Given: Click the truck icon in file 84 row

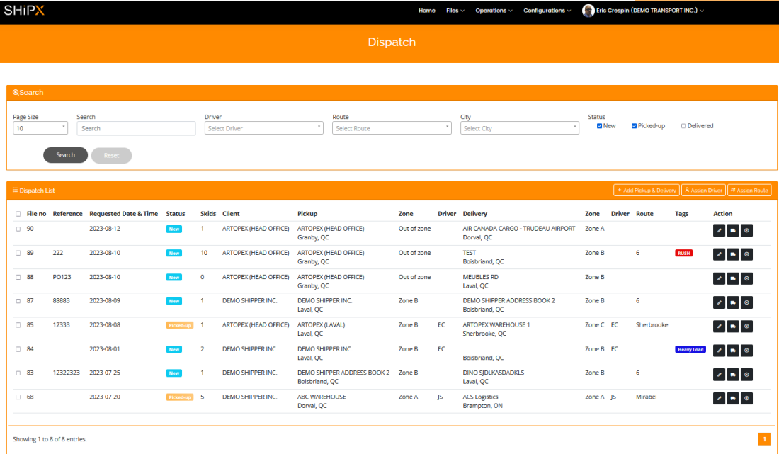Looking at the screenshot, I should point(733,351).
